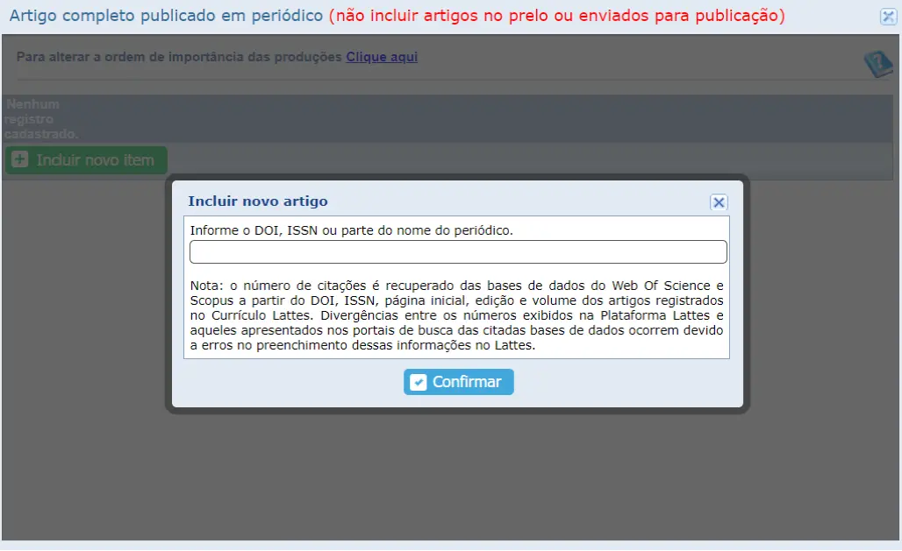The image size is (902, 551).
Task: Click the Nota paragraph about citation counts
Action: point(456,315)
